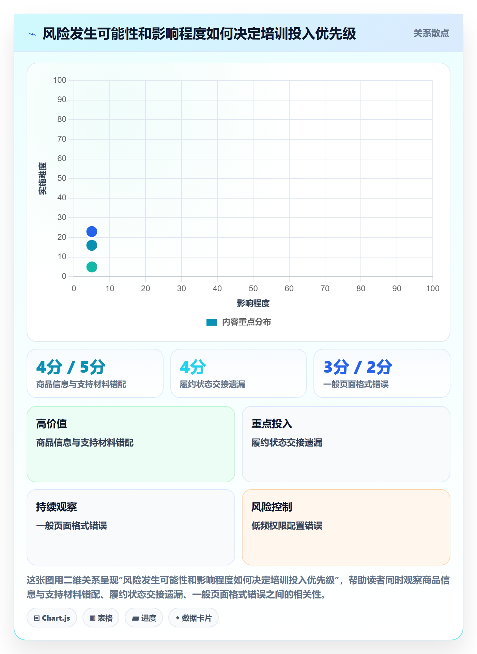This screenshot has width=477, height=654.
Task: Click 商品信息与支持材料错配 in the 高价值 card
Action: coord(85,443)
